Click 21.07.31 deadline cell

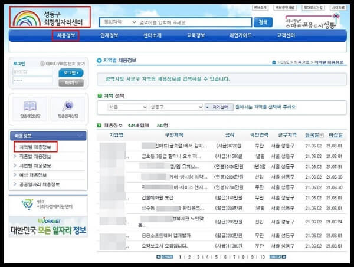tap(335, 167)
